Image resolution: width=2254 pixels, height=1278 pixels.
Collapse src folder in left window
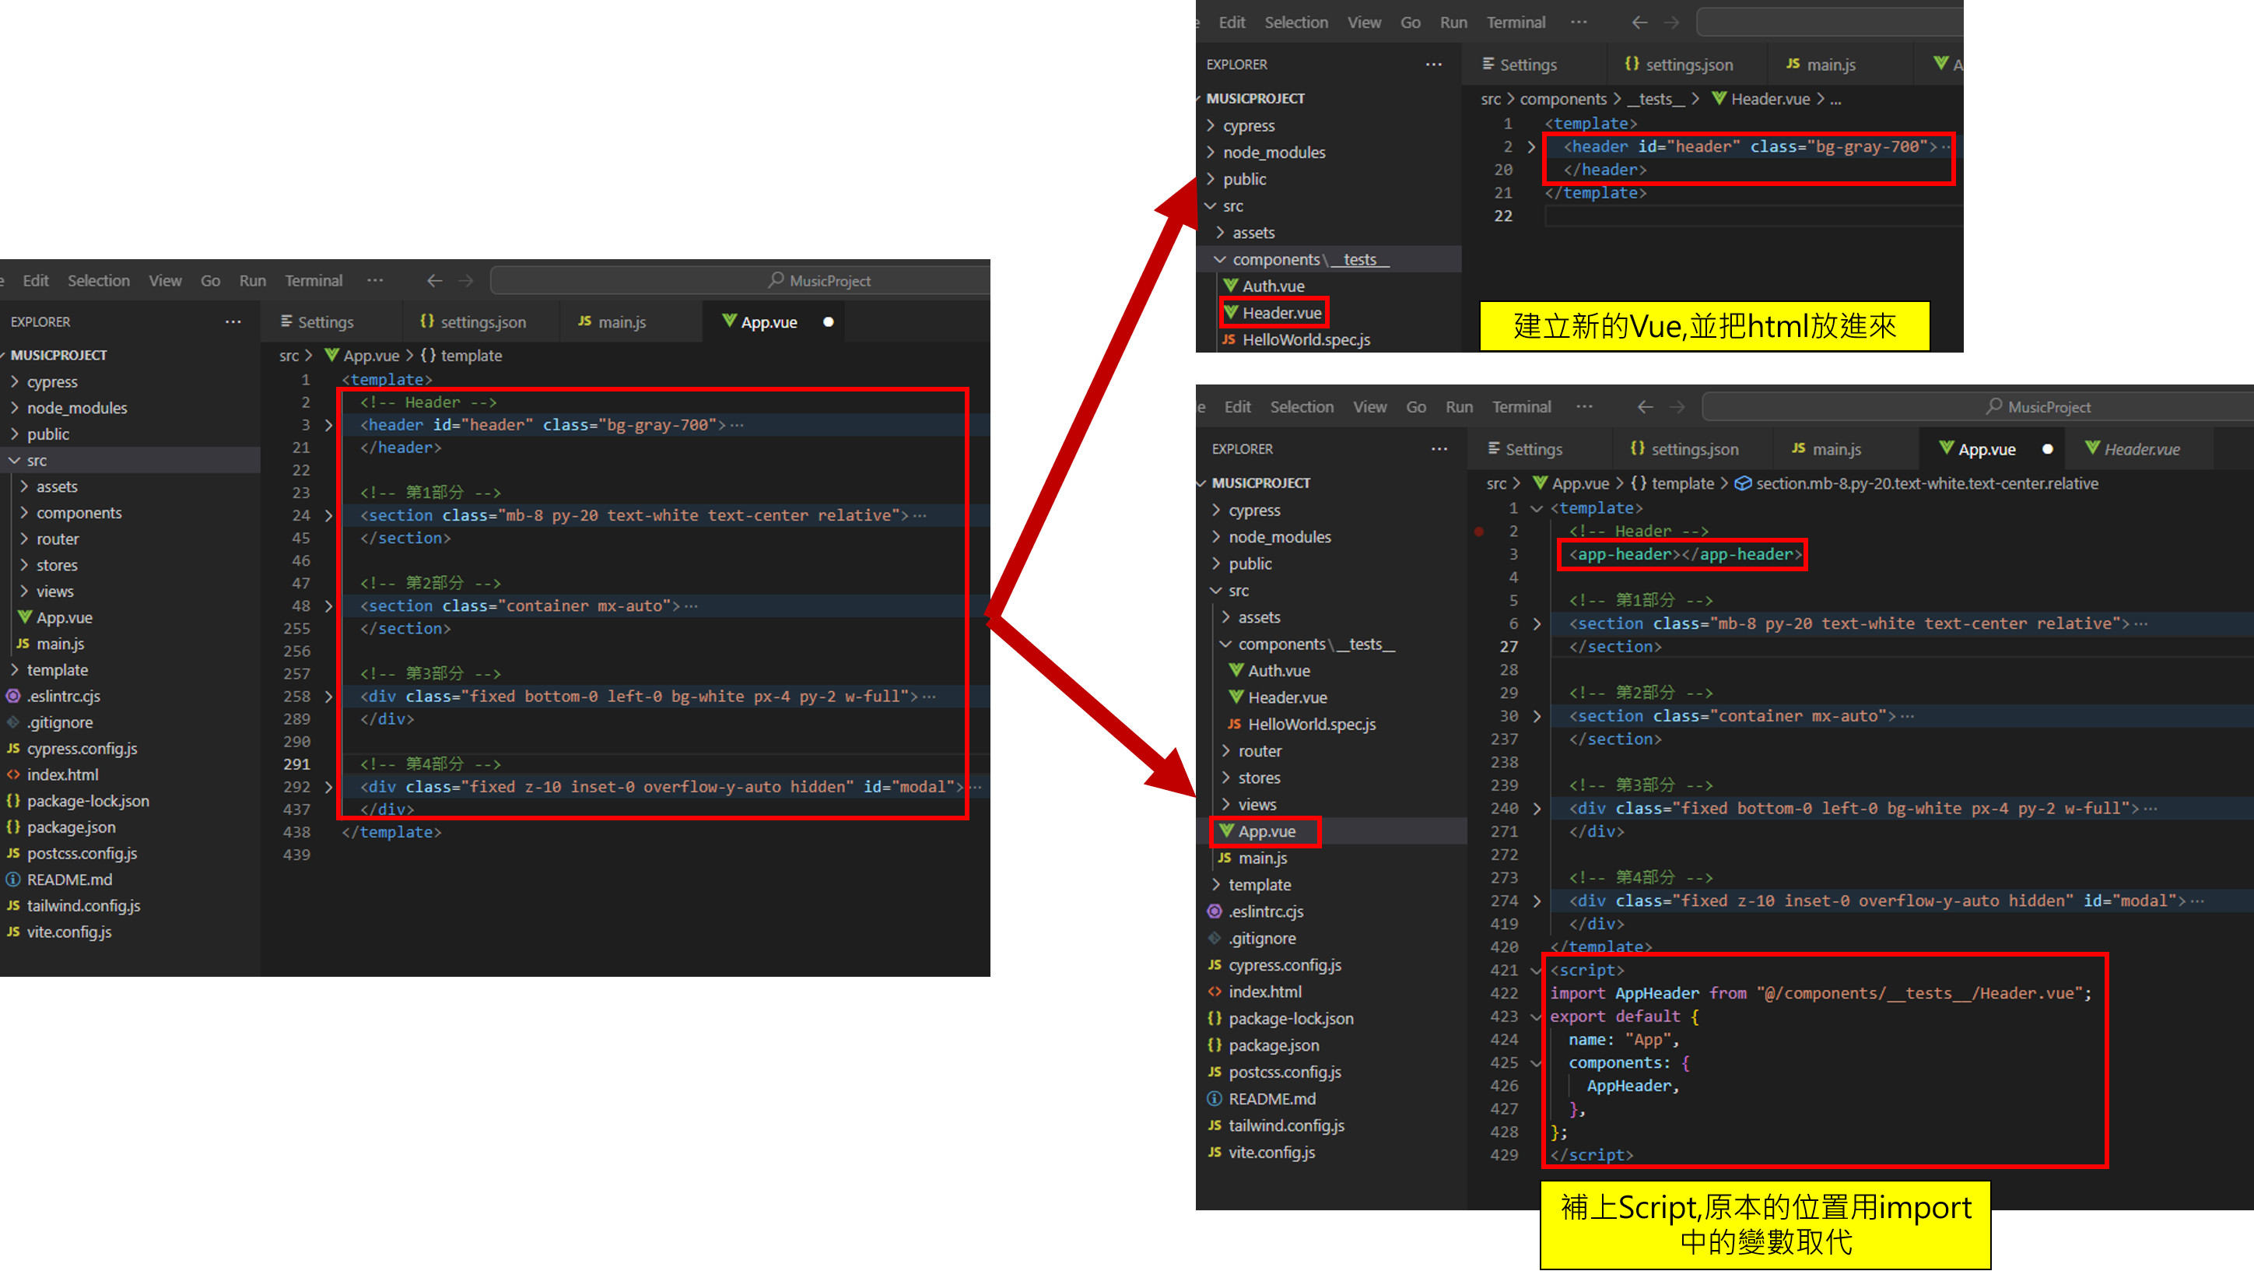click(15, 460)
